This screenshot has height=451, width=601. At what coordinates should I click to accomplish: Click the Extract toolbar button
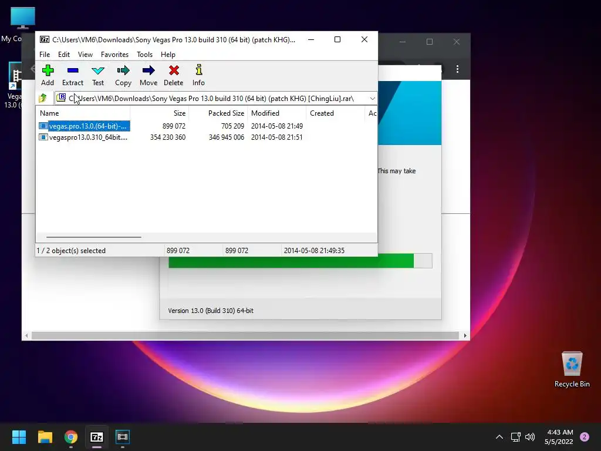(72, 75)
